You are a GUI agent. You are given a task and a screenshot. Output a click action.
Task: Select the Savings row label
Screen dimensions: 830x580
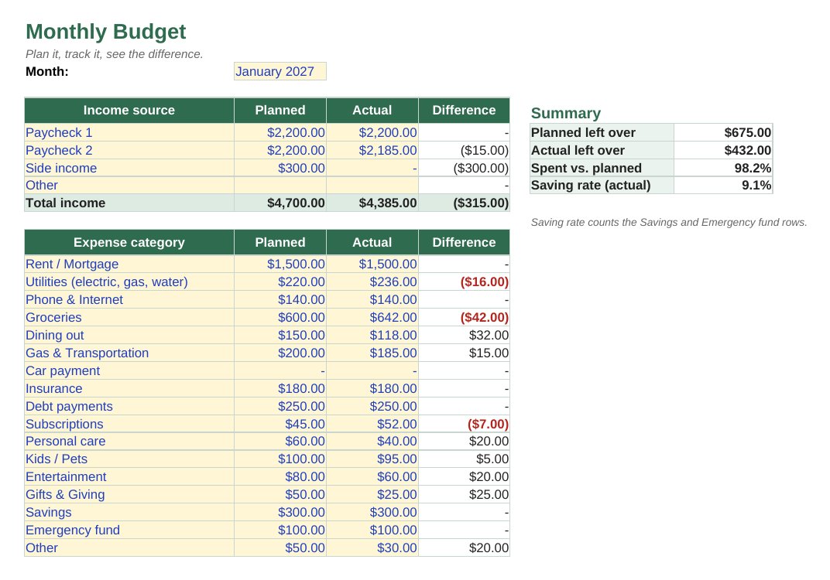[129, 512]
